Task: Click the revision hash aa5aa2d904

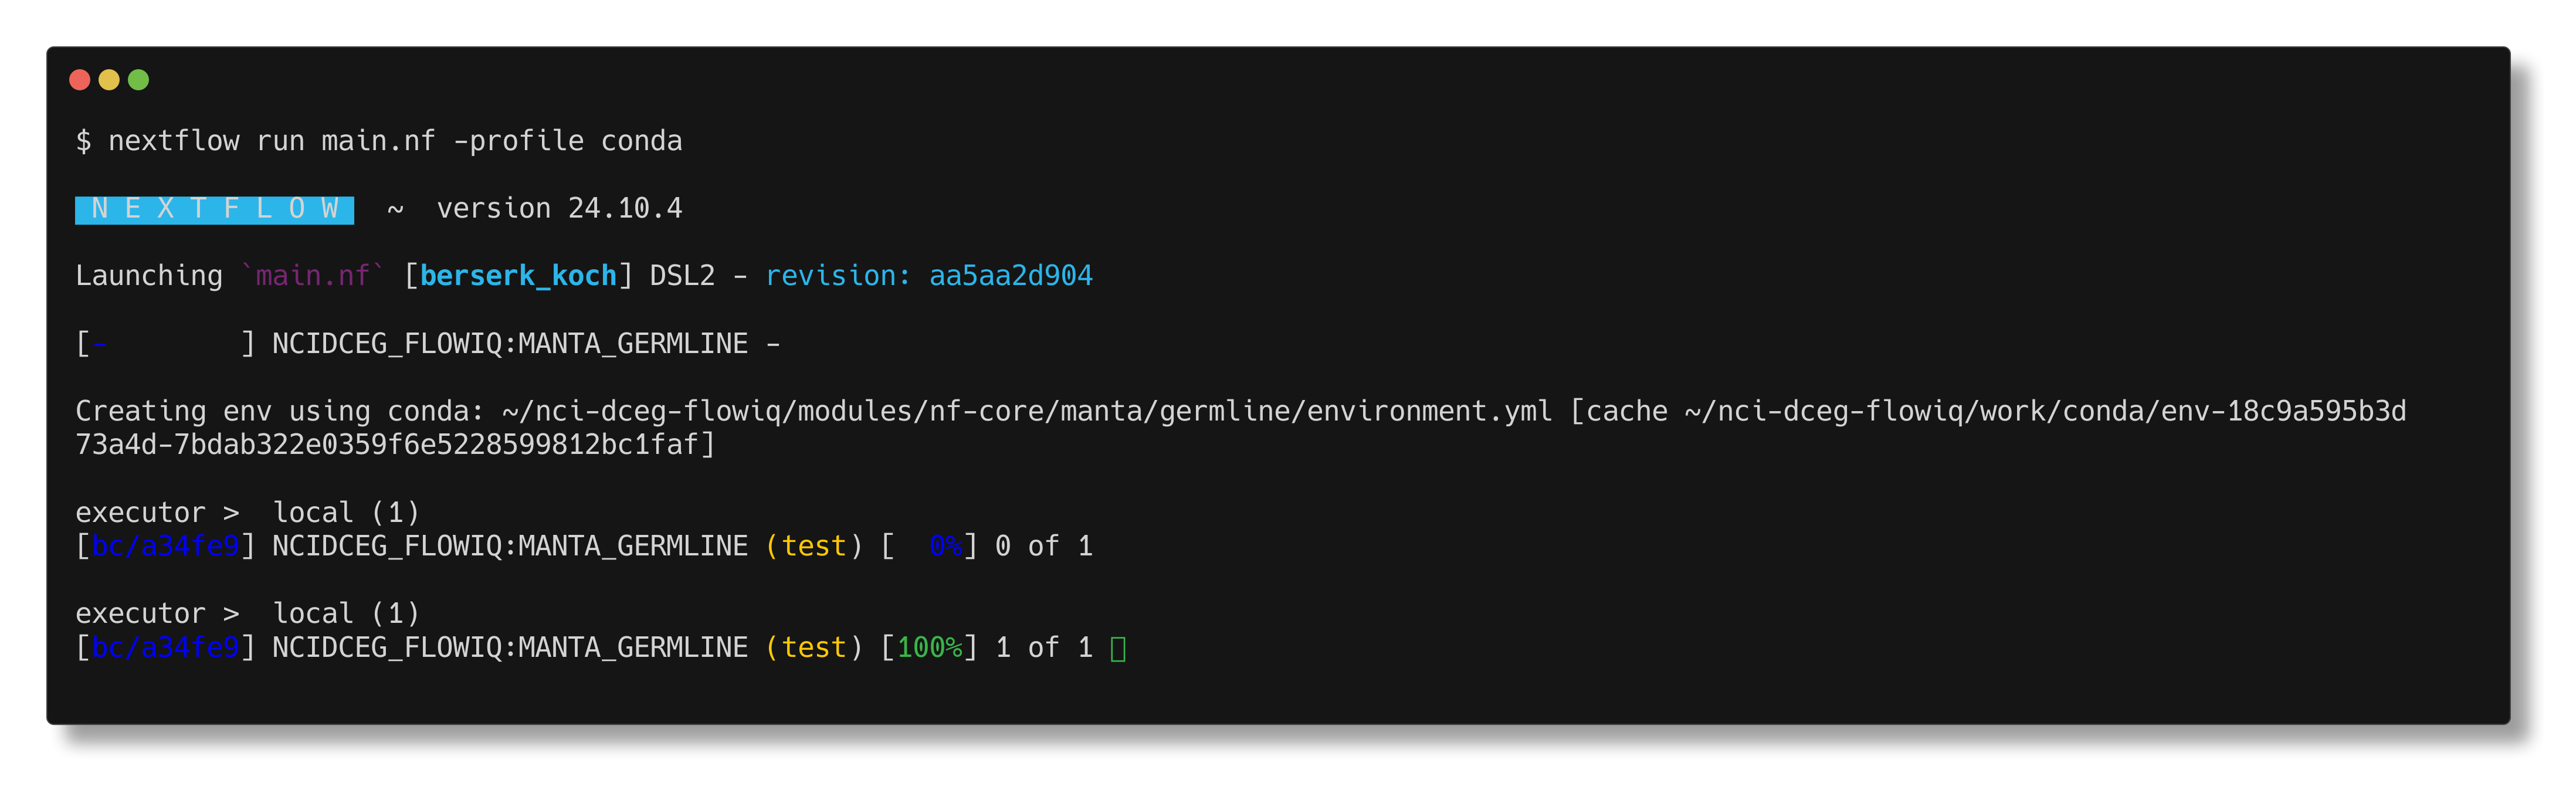Action: 1011,276
